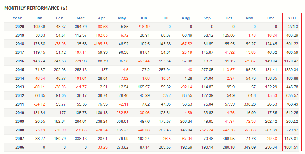Click the 2006 year row label

click(20, 147)
